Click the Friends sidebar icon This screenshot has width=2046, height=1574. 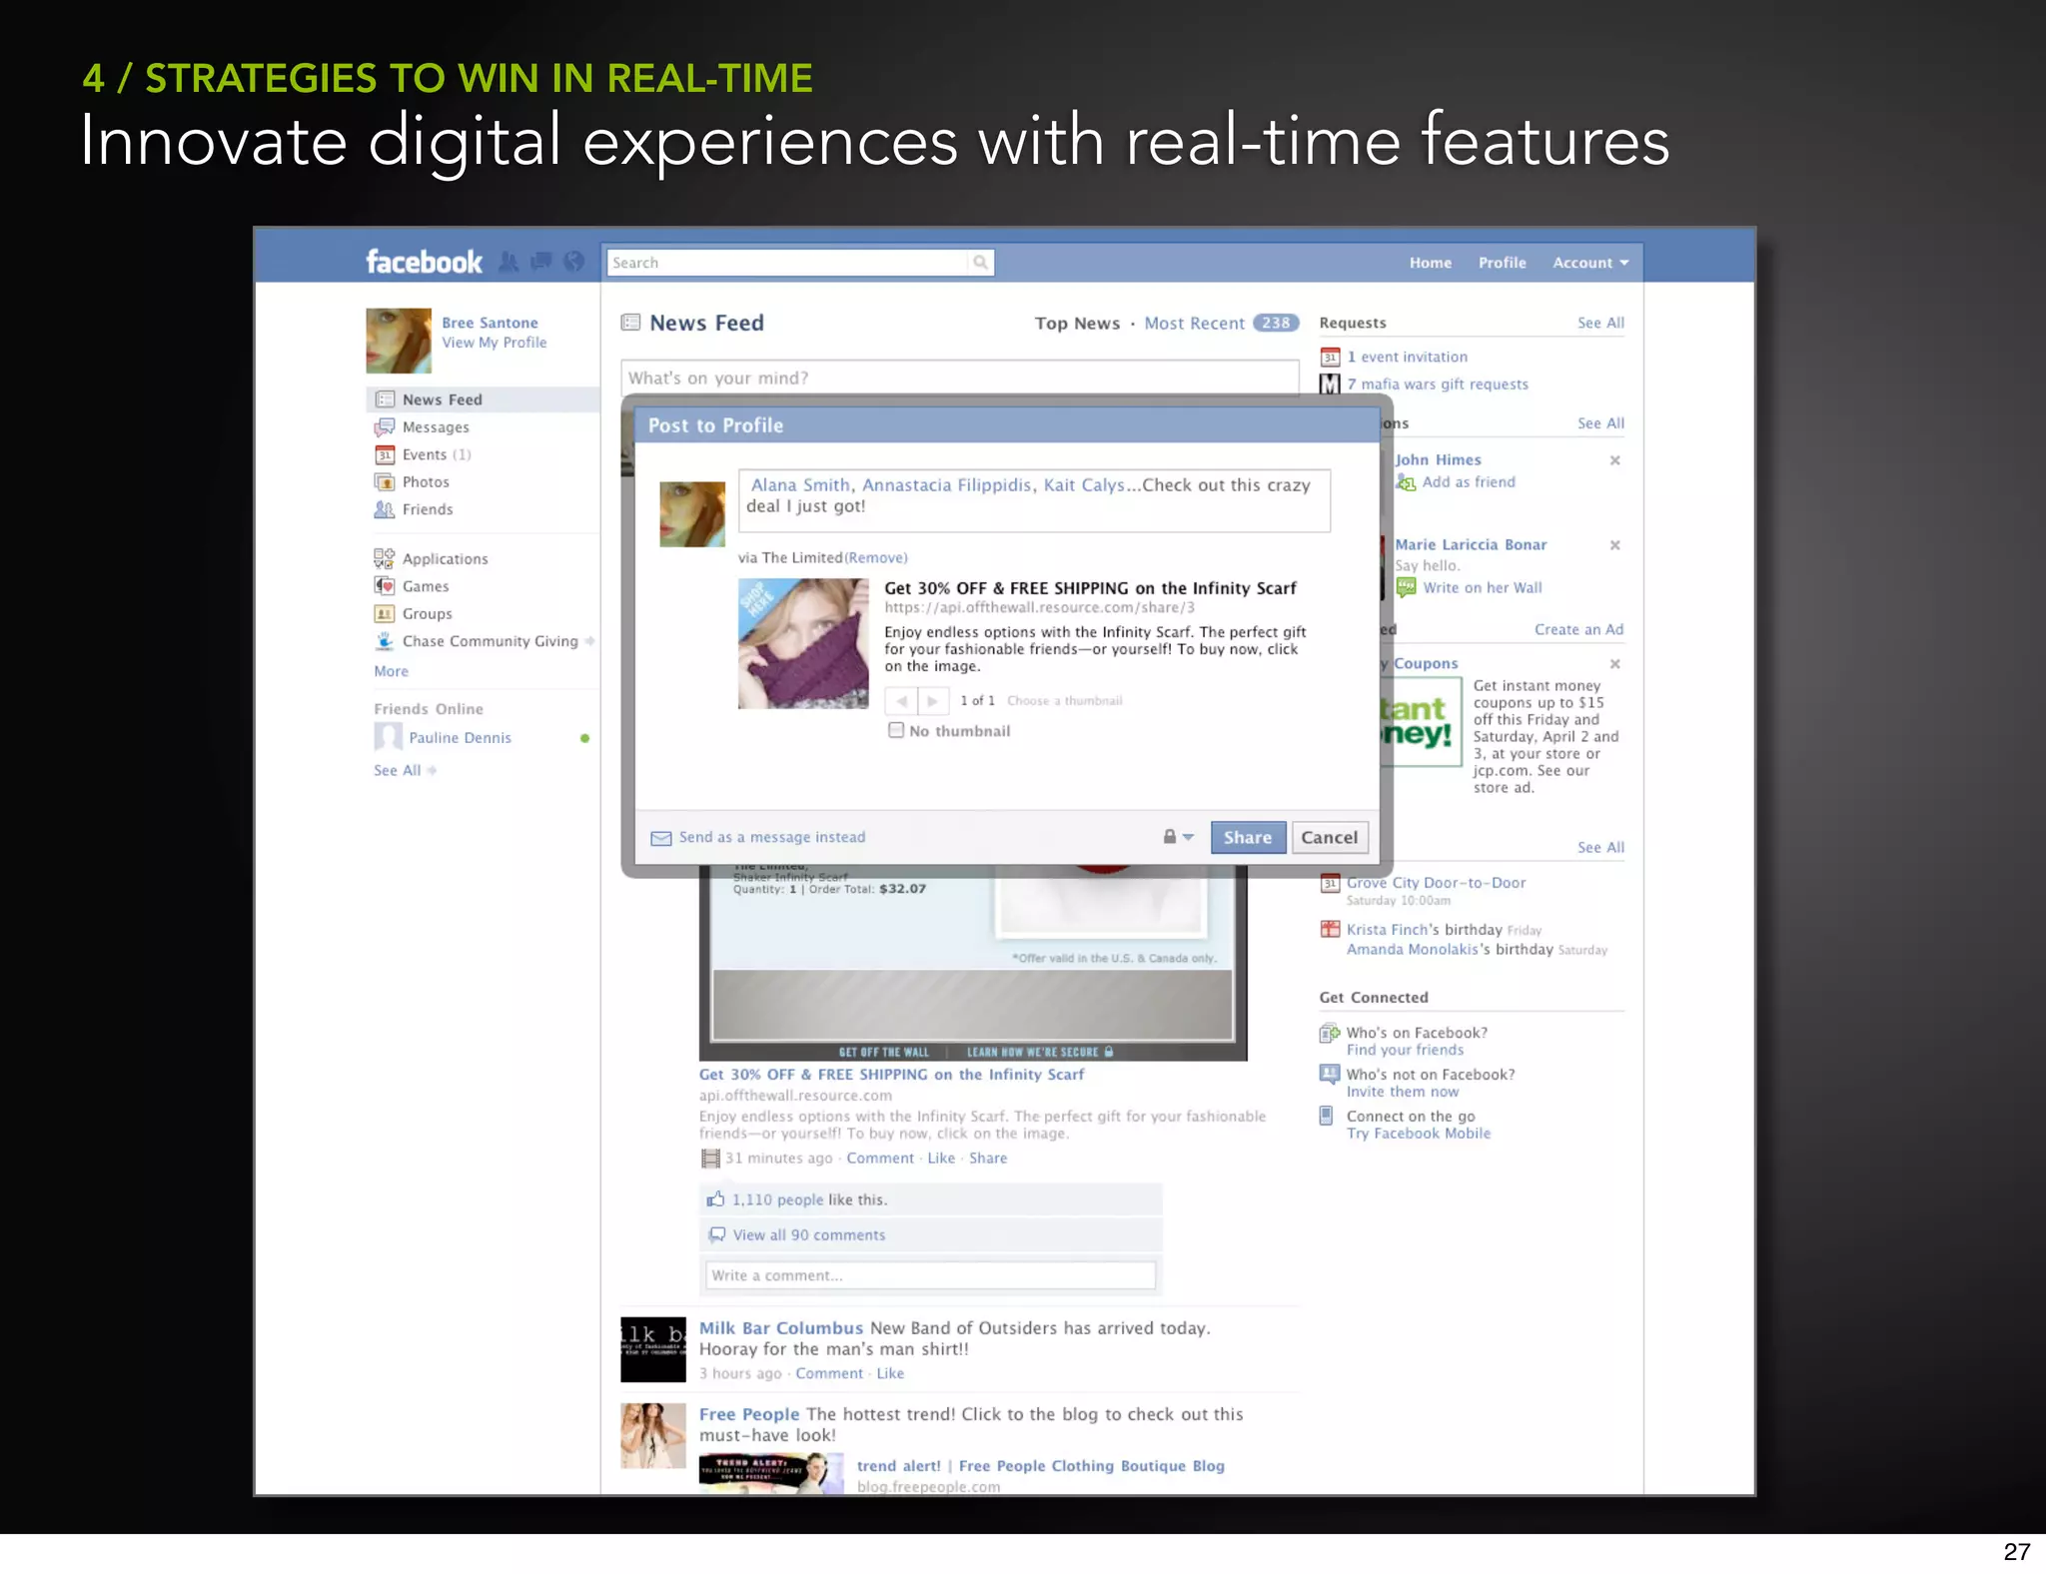(x=384, y=509)
